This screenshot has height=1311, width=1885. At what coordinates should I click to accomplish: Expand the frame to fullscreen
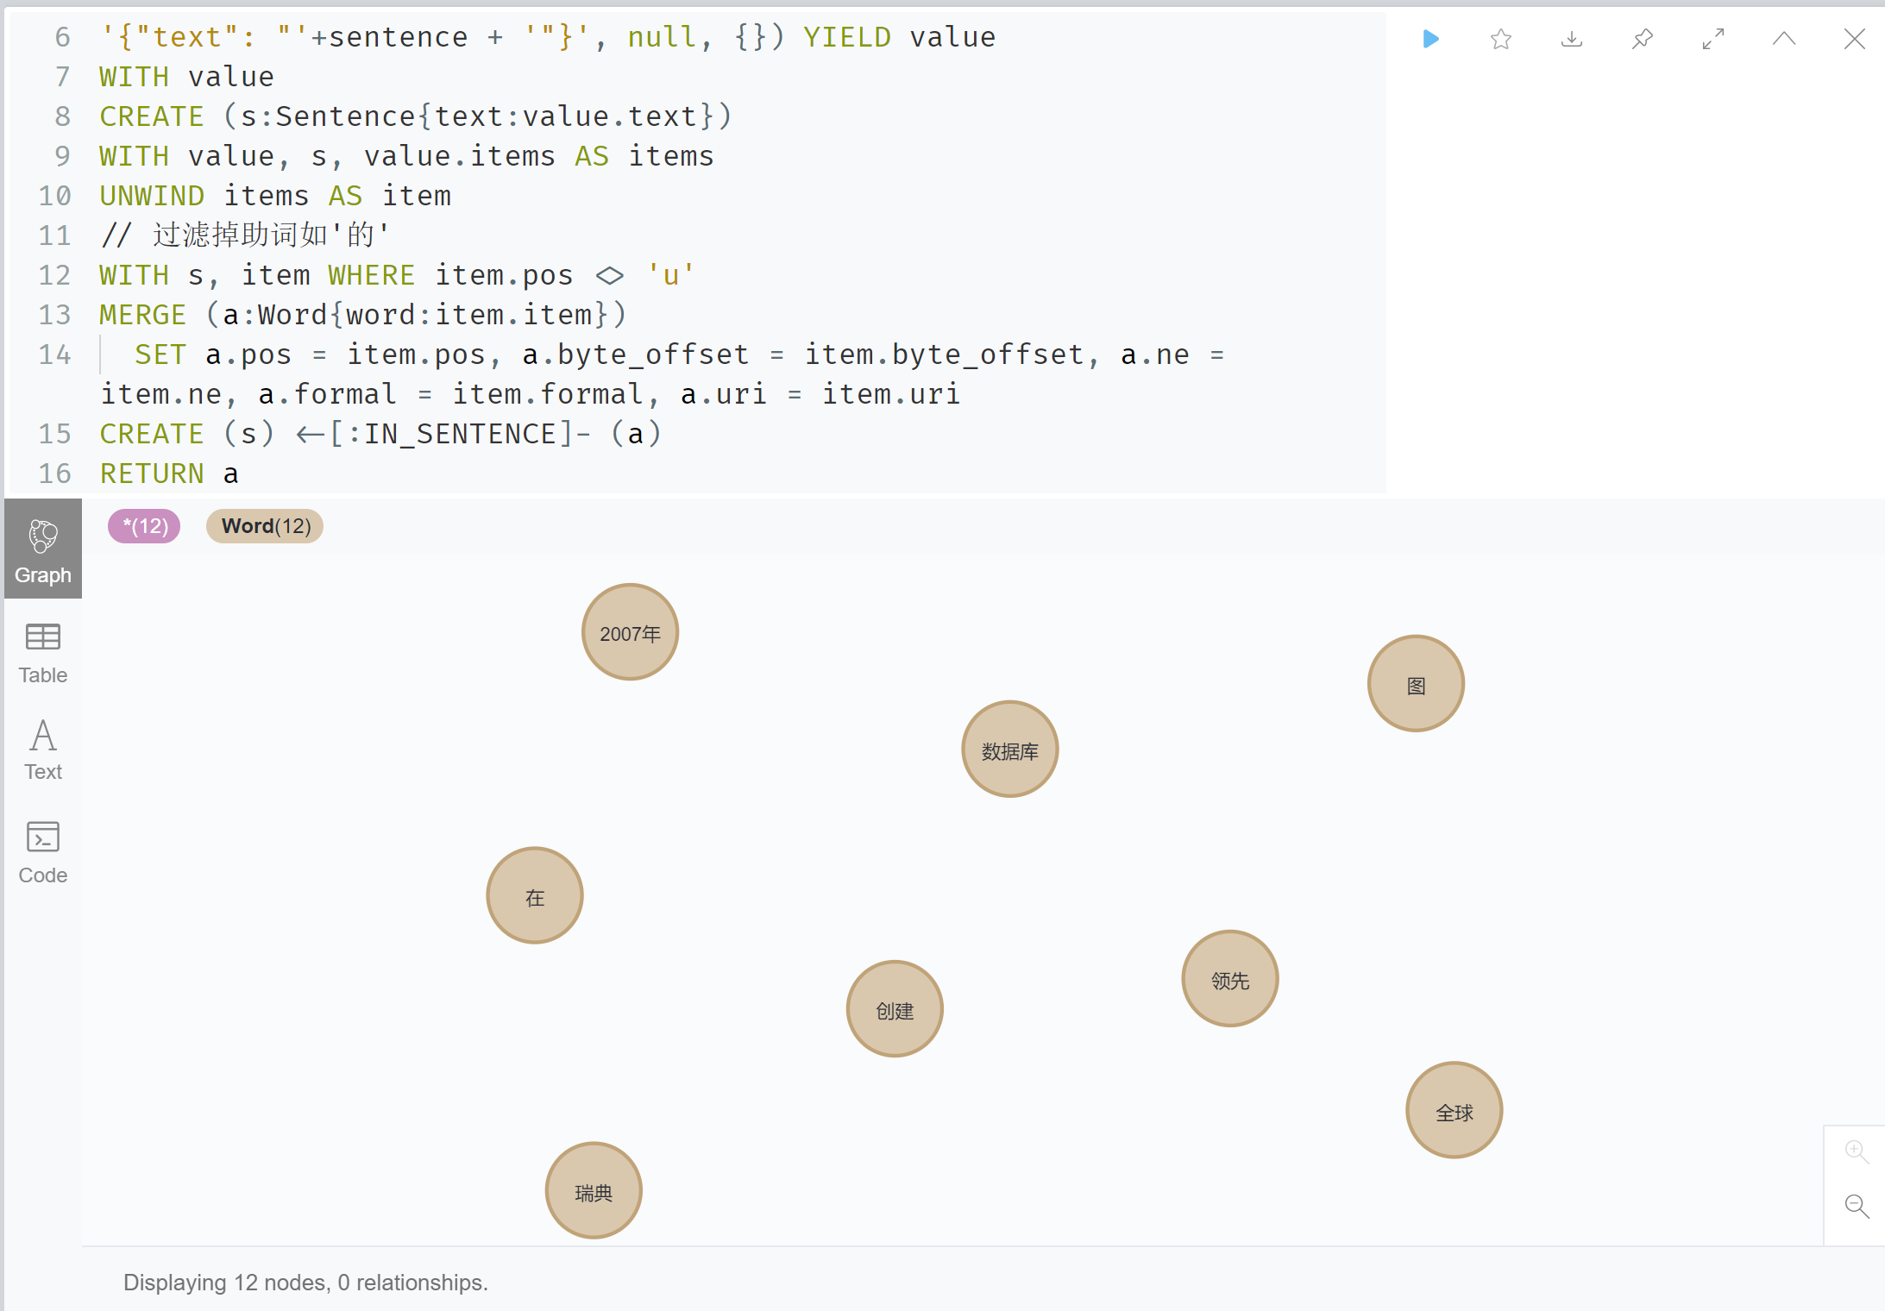pyautogui.click(x=1713, y=39)
